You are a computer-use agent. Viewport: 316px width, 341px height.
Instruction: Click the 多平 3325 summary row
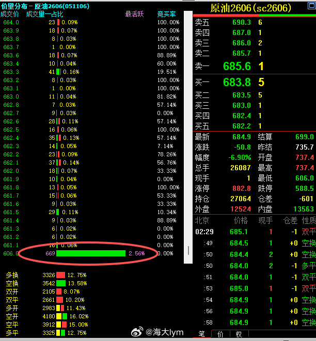[46, 333]
